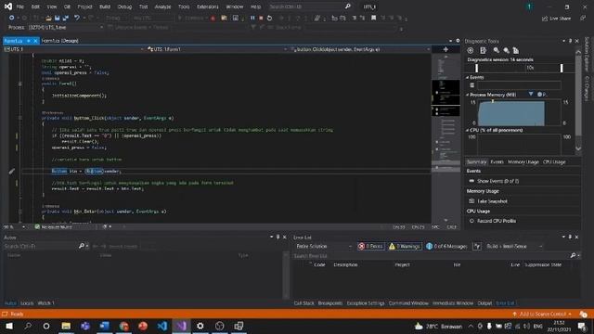594x334 pixels.
Task: Switch to the Call Stack tab
Action: click(303, 303)
